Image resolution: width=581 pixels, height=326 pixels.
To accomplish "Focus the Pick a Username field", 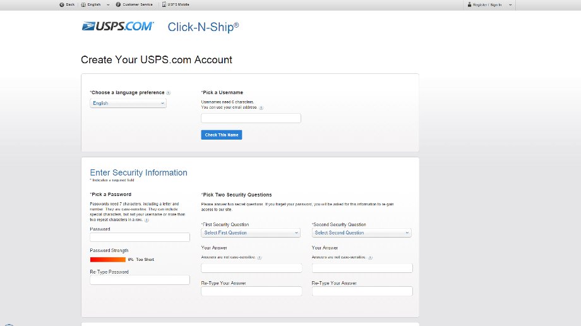I will click(251, 118).
